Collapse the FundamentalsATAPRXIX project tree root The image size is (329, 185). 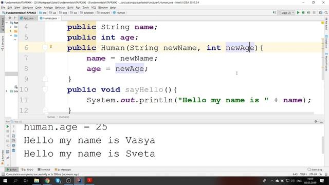point(7,23)
